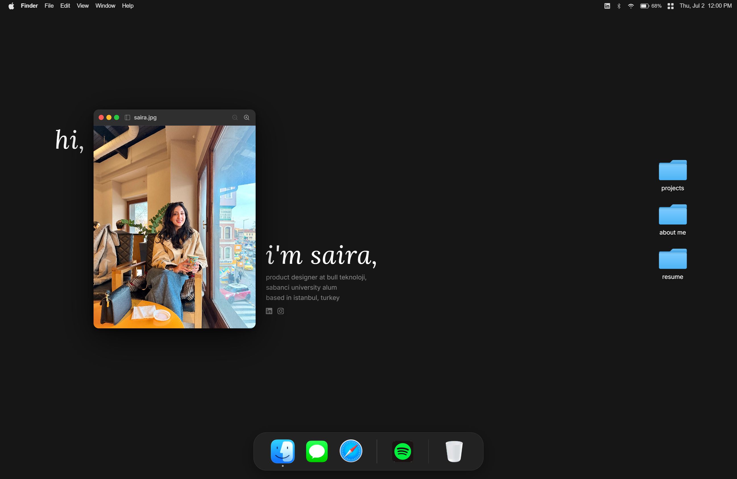Open Trash from the dock
The width and height of the screenshot is (737, 479).
(454, 451)
